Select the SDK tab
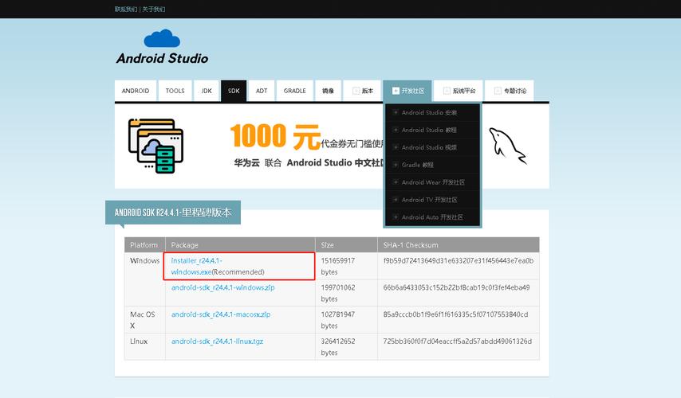 tap(234, 91)
